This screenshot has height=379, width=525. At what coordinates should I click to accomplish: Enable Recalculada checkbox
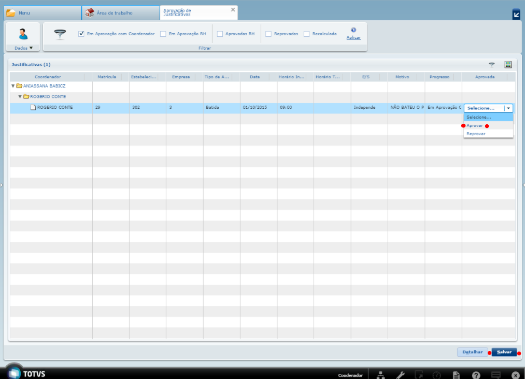click(307, 34)
